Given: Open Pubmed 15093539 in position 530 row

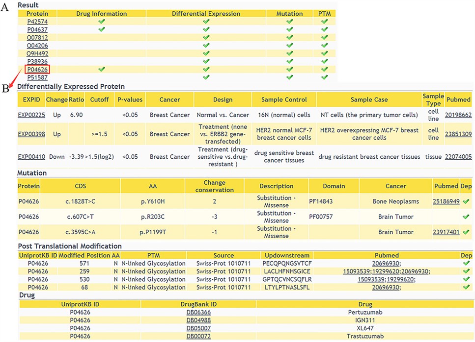Looking at the screenshot, I should click(371, 279).
